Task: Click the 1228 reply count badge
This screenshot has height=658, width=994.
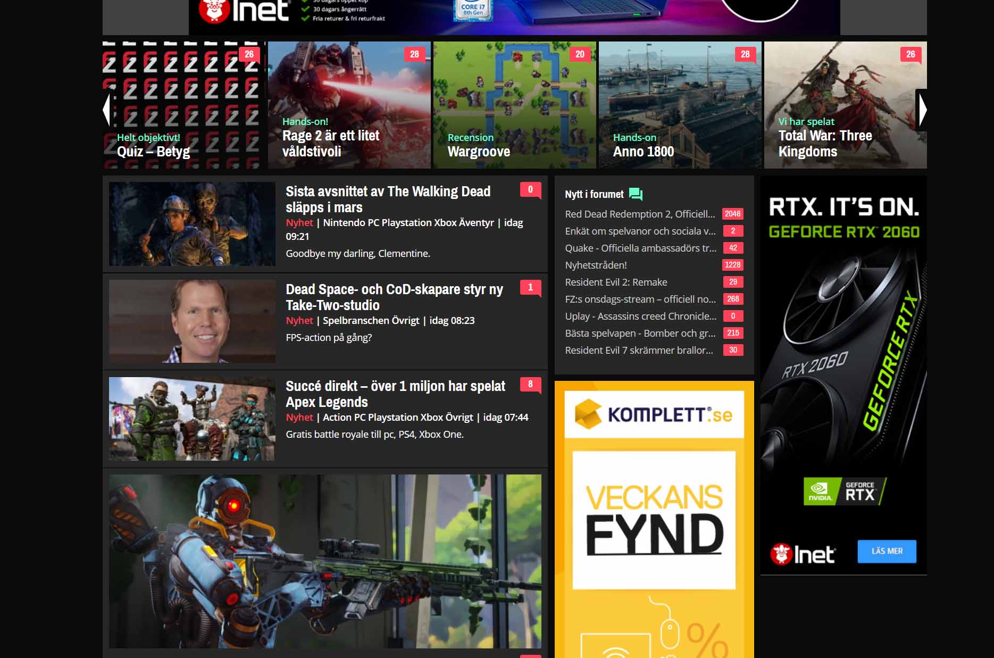Action: (733, 265)
